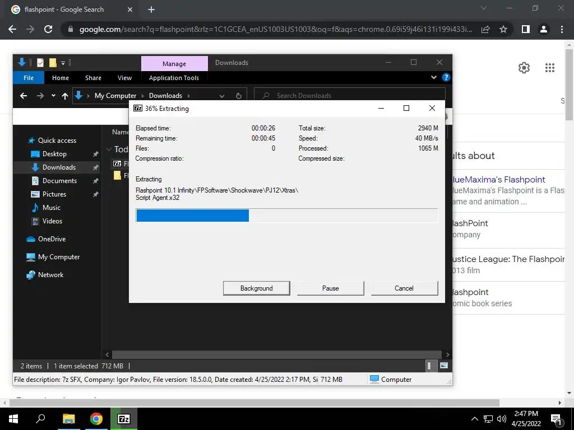Screen dimensions: 574x430
Task: Open BlueMaxima's Flashpoint link
Action: point(499,180)
